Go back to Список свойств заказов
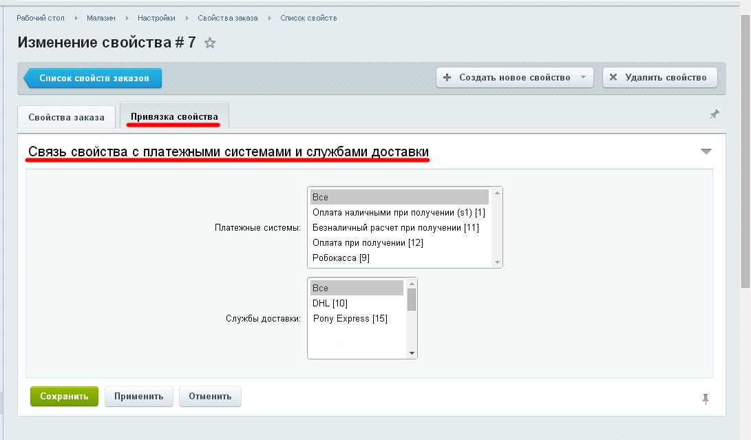The width and height of the screenshot is (751, 440). (x=93, y=78)
